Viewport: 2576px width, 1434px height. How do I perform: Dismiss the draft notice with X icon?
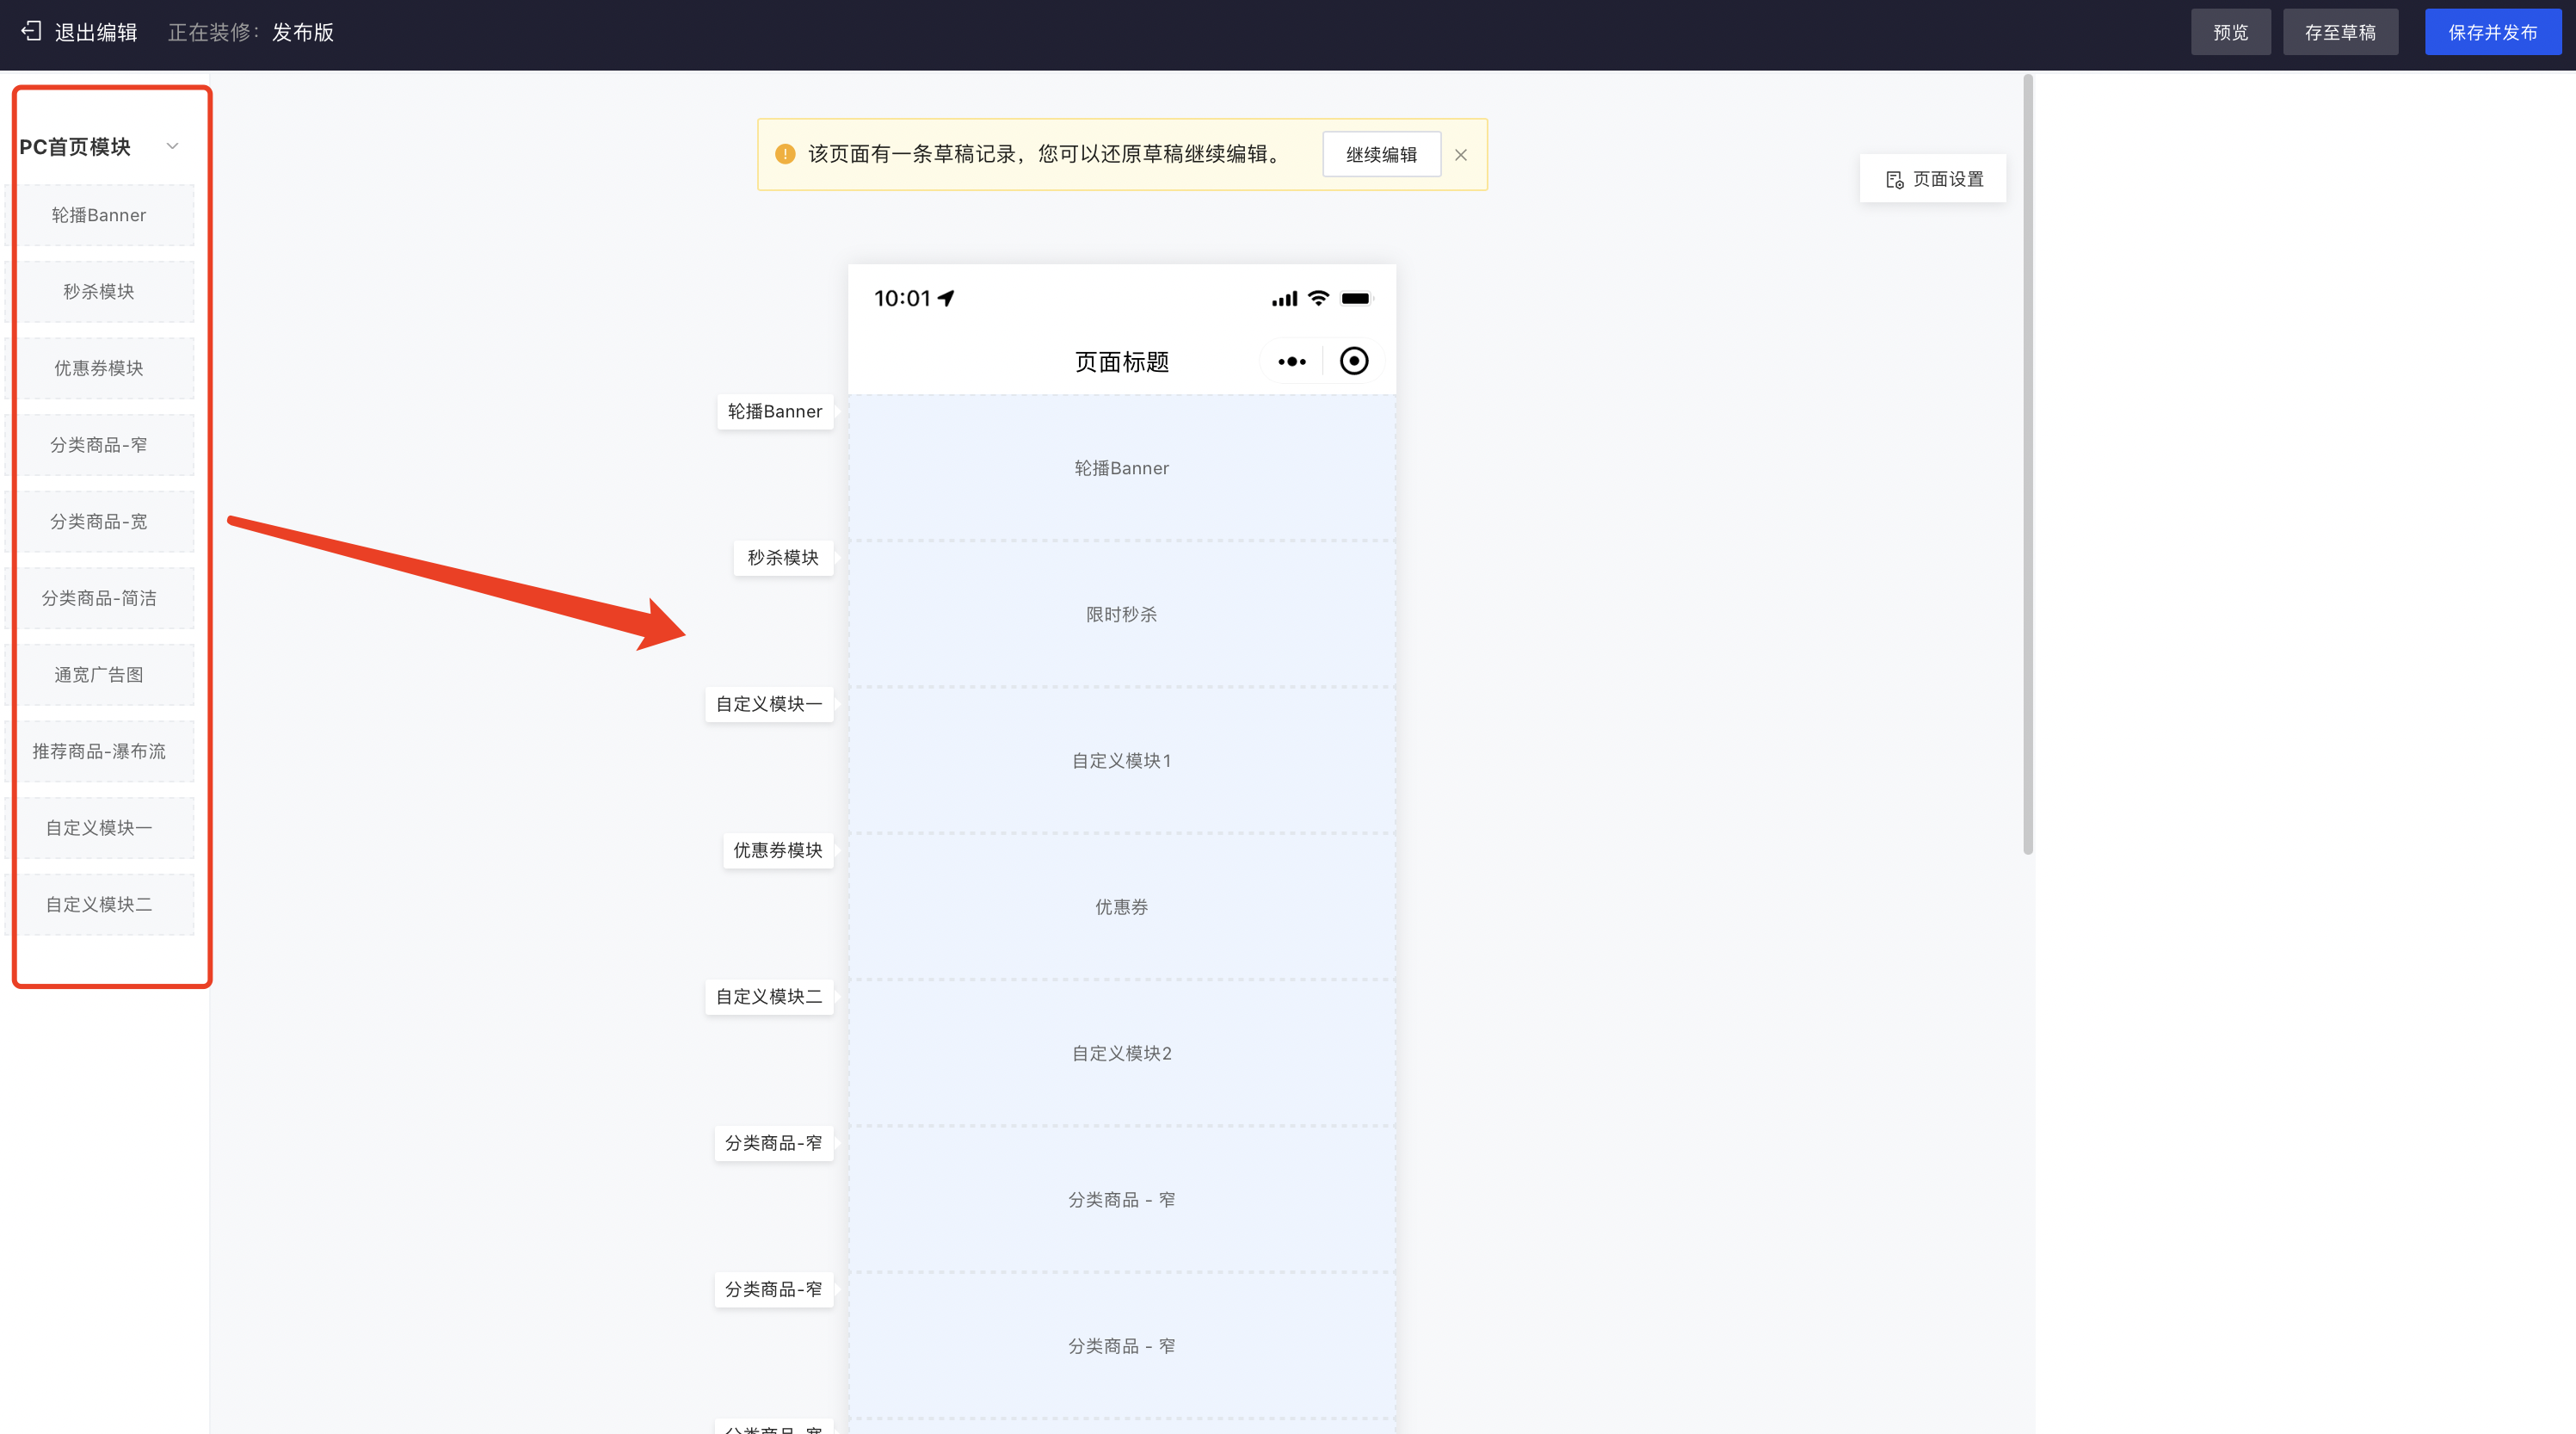[1460, 154]
